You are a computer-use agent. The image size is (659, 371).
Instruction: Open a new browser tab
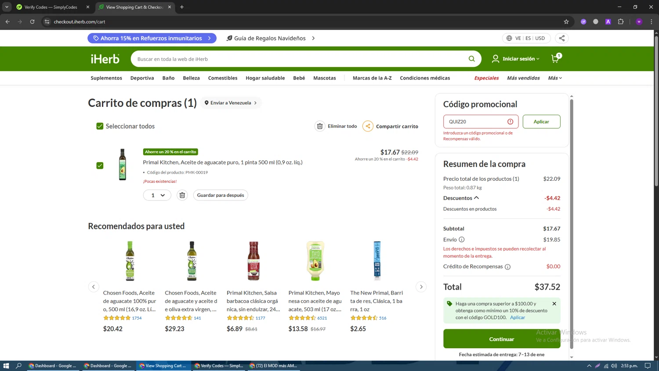(182, 7)
